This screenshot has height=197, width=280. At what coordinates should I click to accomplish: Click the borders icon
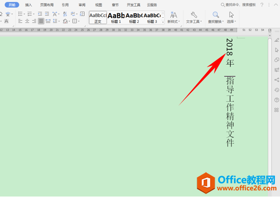click(74, 21)
